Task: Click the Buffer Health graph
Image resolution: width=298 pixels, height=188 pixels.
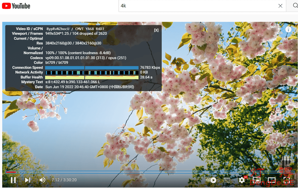Action: [x=92, y=77]
